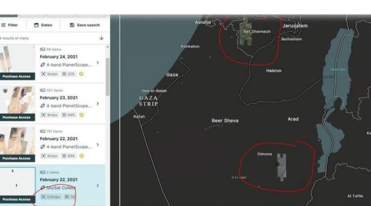Click the center marker on Dimona footprint

tap(277, 164)
